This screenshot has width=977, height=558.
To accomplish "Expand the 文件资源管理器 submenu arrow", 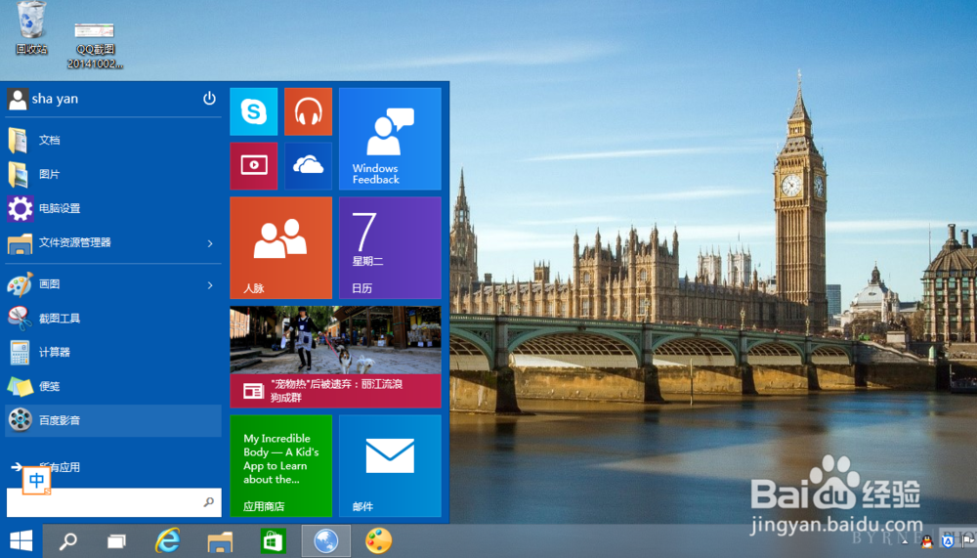I will click(x=210, y=243).
